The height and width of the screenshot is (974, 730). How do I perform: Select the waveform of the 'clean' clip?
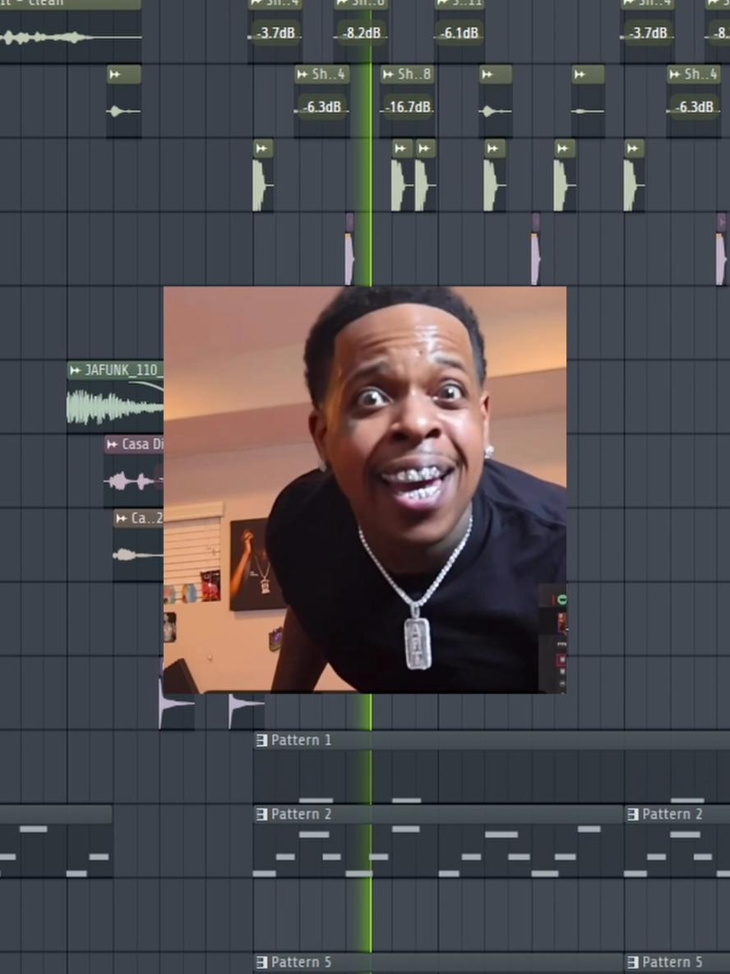pos(70,37)
